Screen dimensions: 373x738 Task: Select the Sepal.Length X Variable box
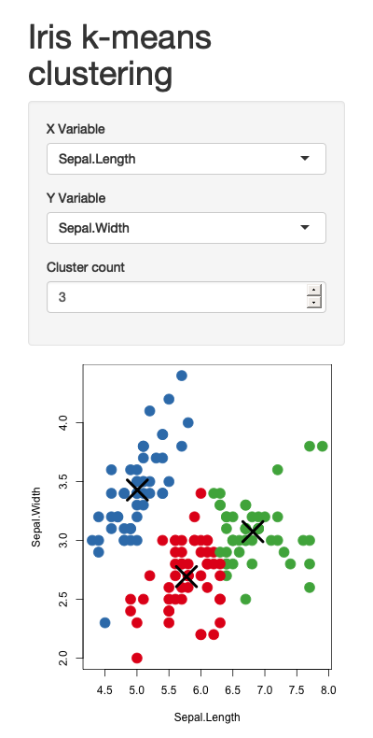[186, 159]
